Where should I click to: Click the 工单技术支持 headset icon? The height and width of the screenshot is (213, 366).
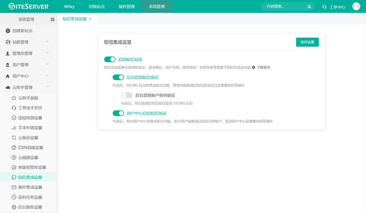coord(14,108)
